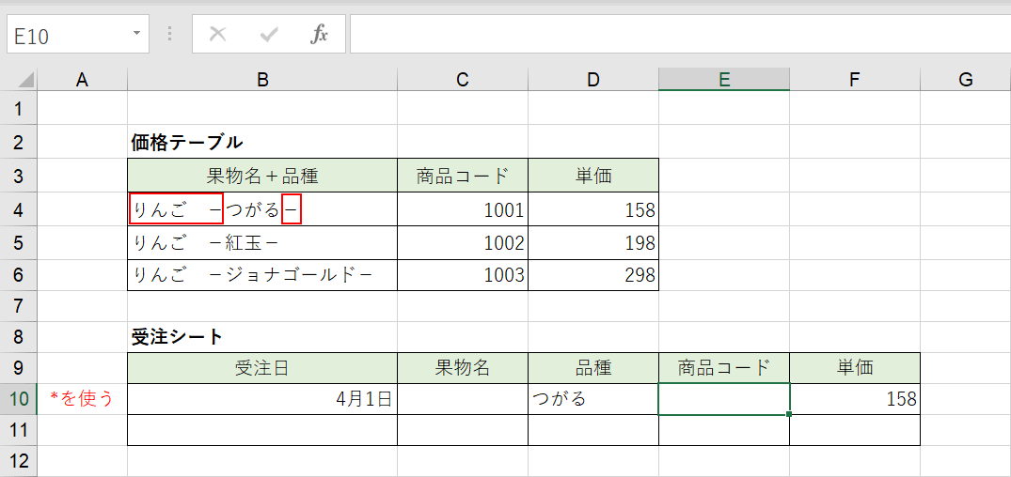The height and width of the screenshot is (477, 1011).
Task: Click the red *を使う note cell
Action: click(82, 399)
